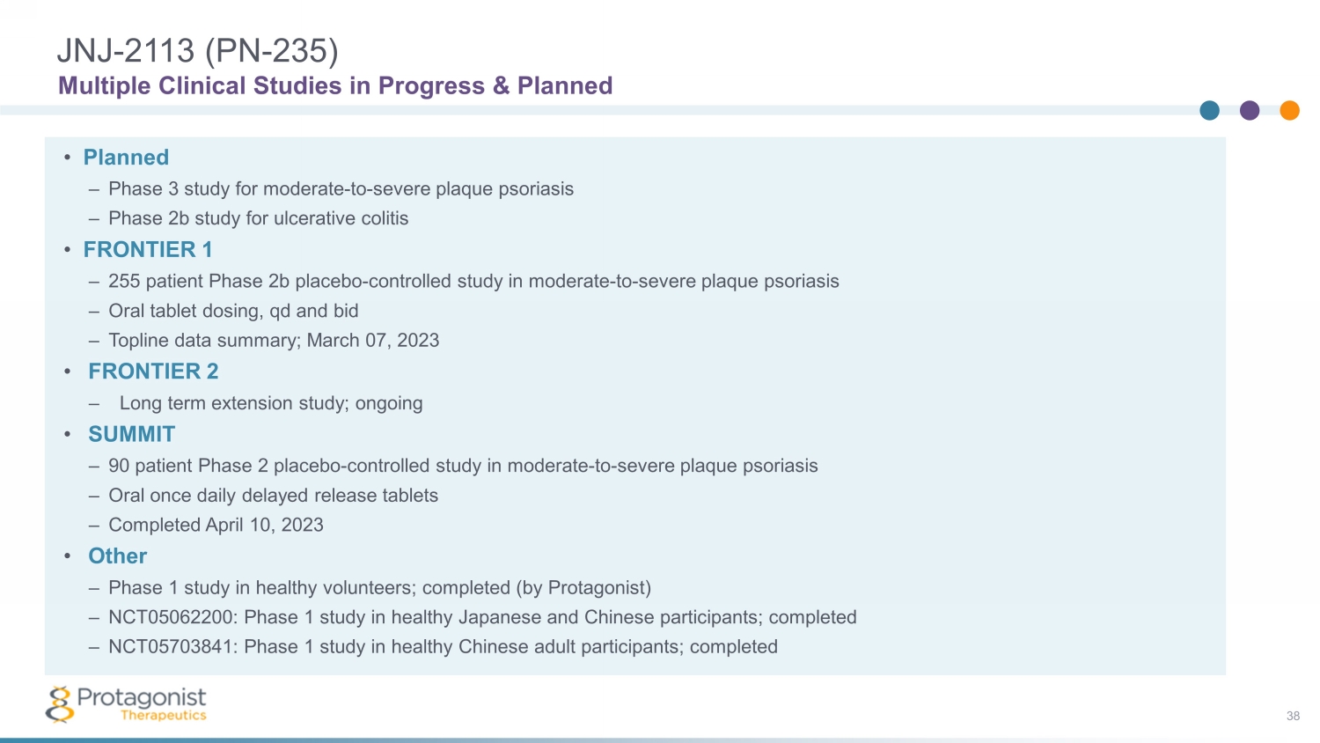Image resolution: width=1320 pixels, height=743 pixels.
Task: Click the NCT05062200 trial identifier
Action: coord(172,617)
